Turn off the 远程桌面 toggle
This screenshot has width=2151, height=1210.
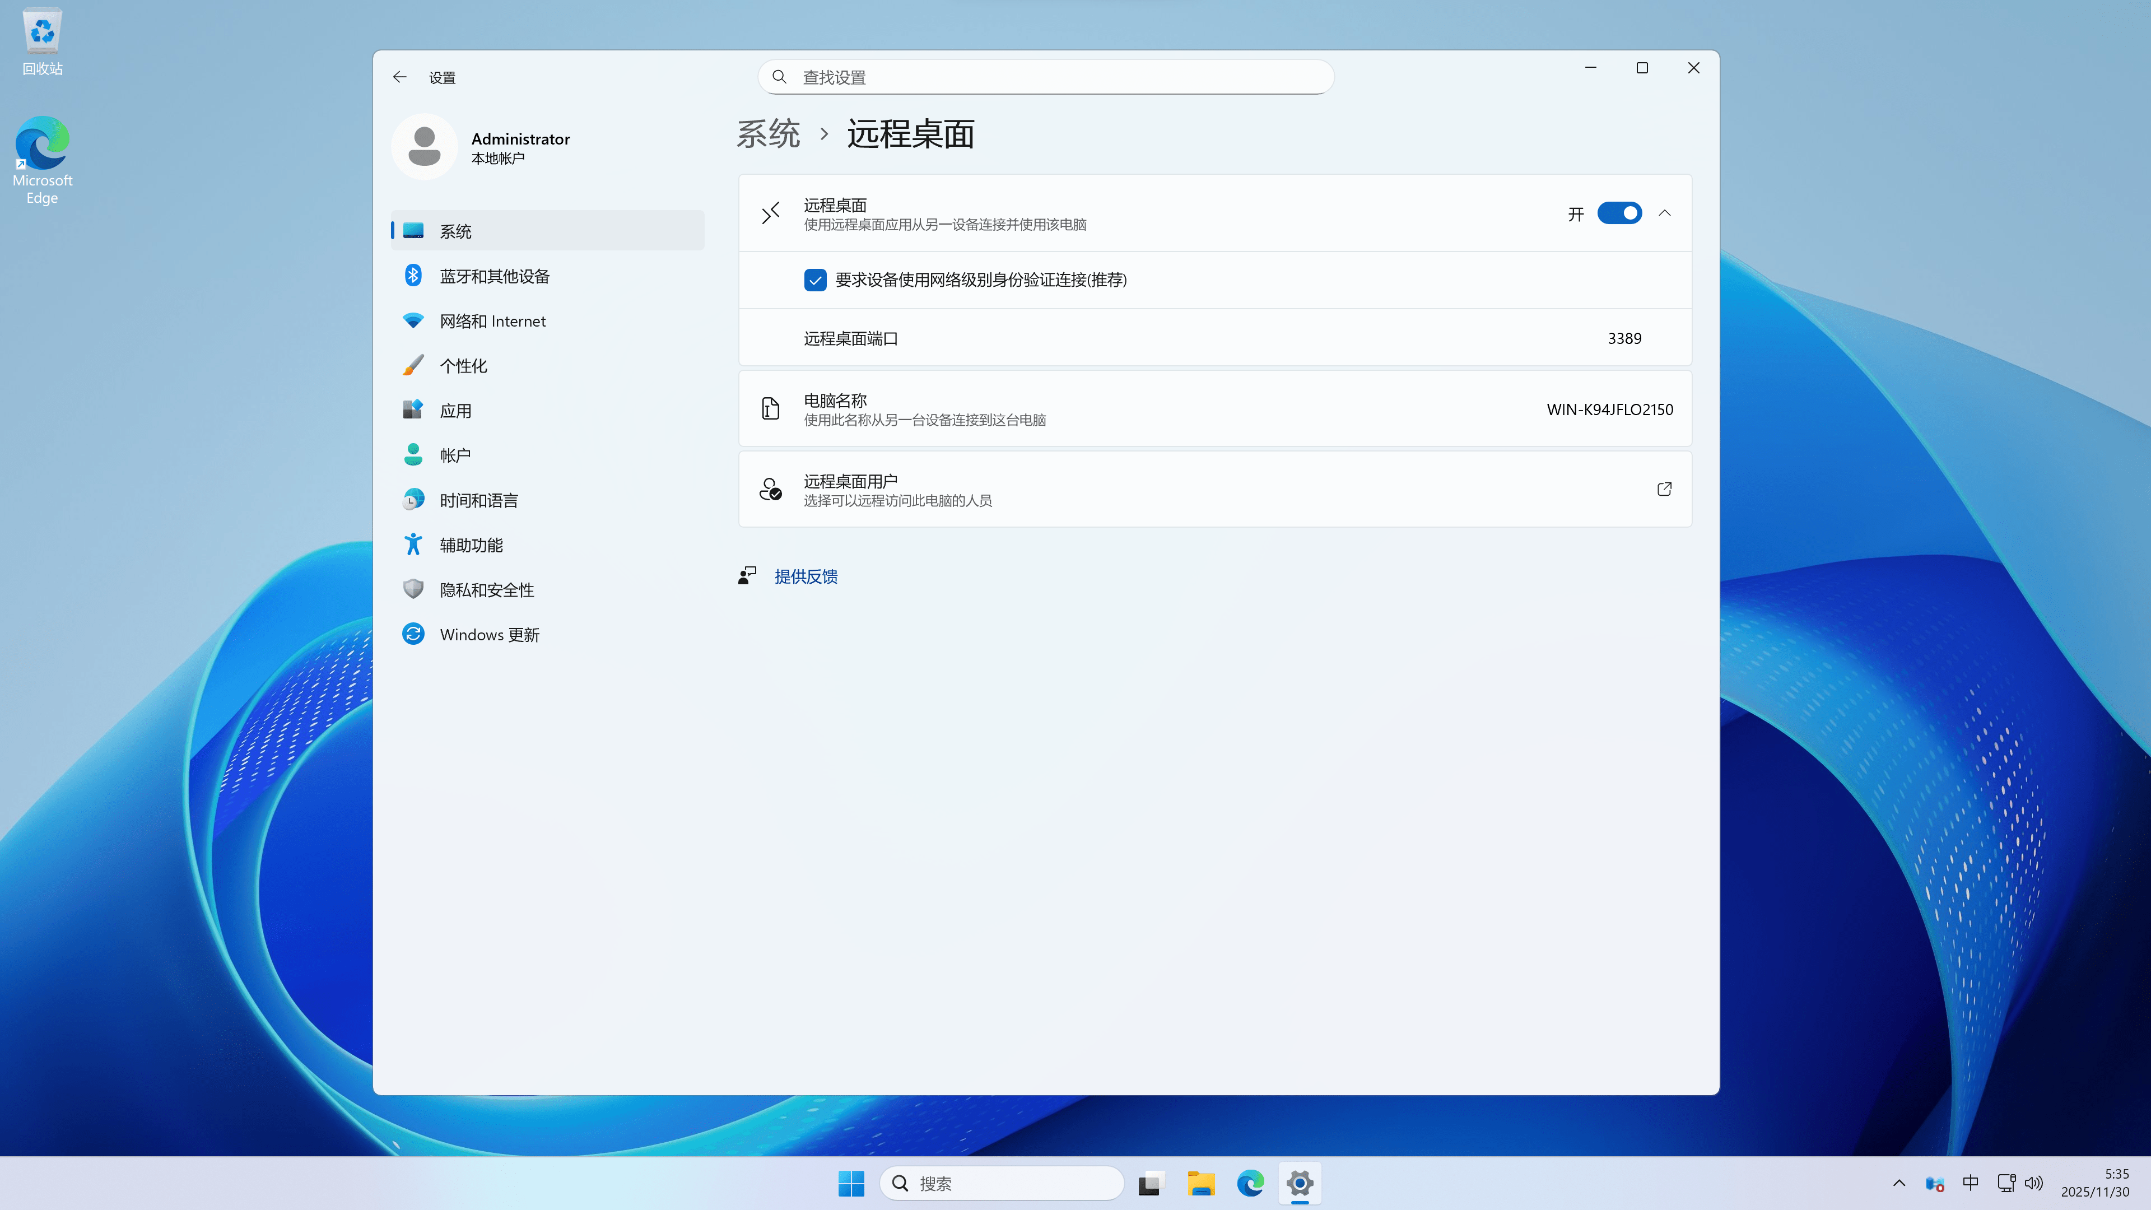click(1619, 213)
